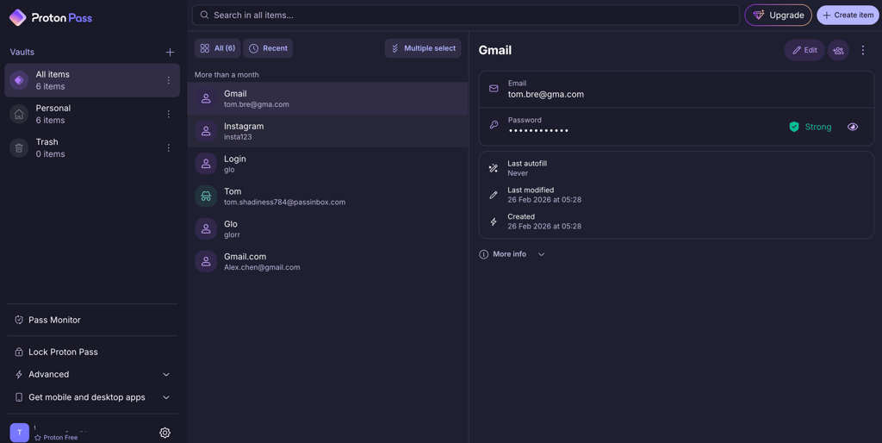This screenshot has height=443, width=882.
Task: Click the search magnifier icon
Action: tap(204, 16)
